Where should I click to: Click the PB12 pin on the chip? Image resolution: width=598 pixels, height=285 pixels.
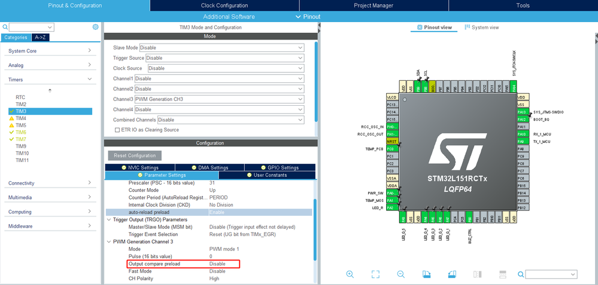[523, 208]
